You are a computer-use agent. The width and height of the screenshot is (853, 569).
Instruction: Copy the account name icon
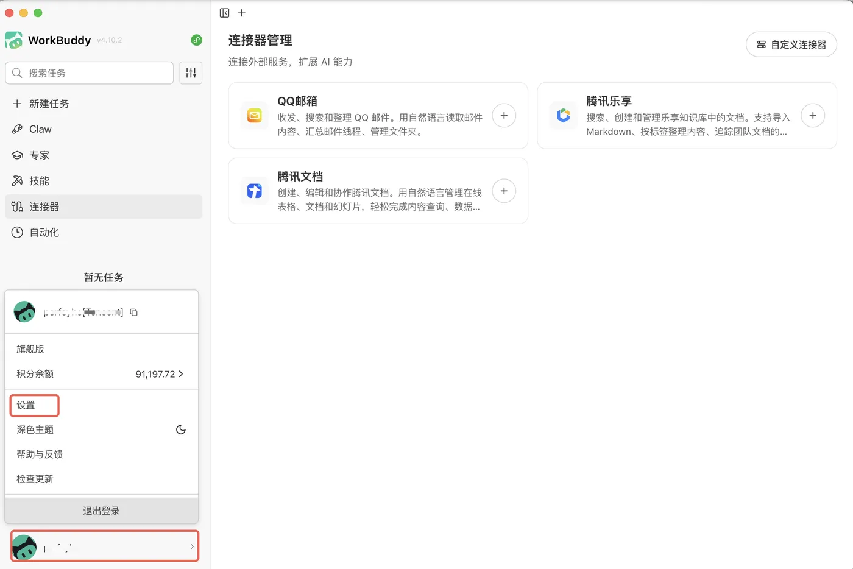coord(134,313)
